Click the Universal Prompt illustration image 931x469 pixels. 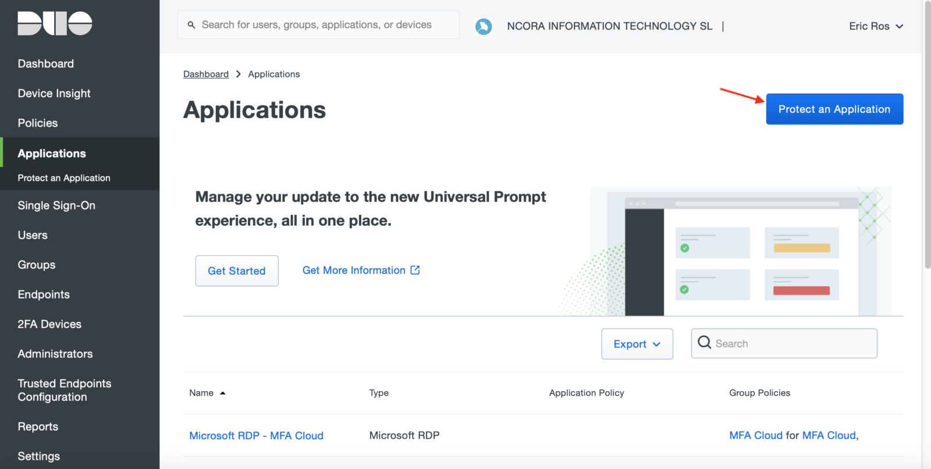(740, 251)
